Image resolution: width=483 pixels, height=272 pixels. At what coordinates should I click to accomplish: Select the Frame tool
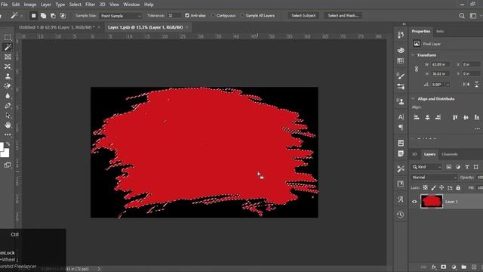[8, 57]
